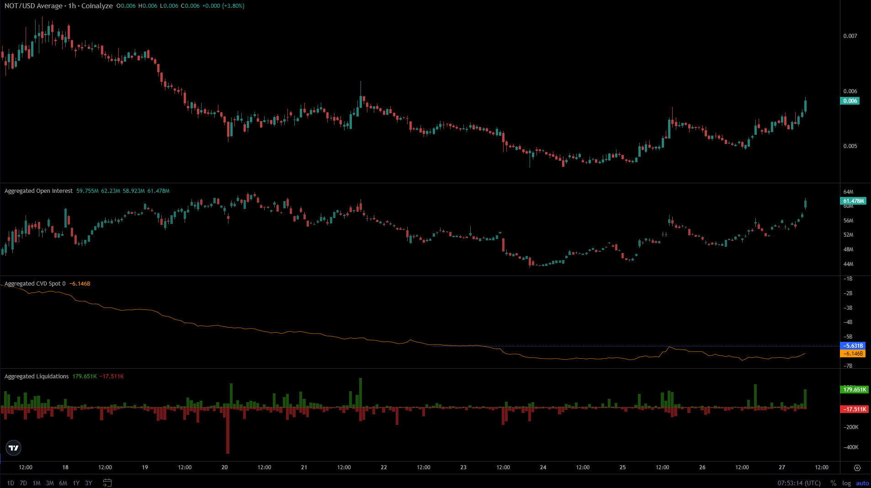Click the -5.631B CVD price tag
The height and width of the screenshot is (488, 871).
853,346
